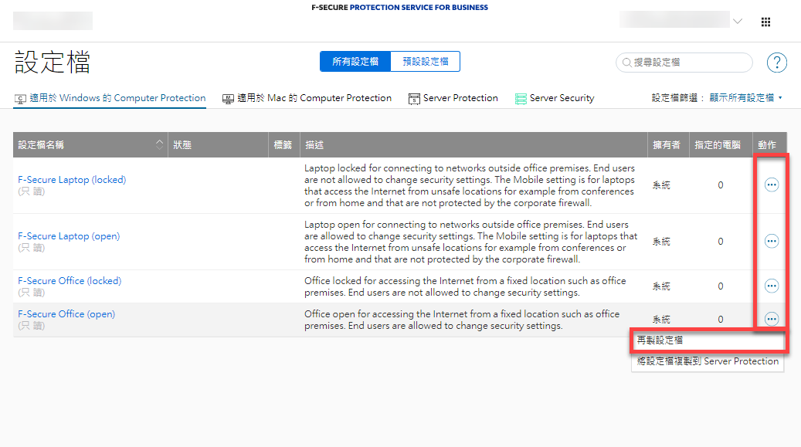
Task: Select 所有設定檔 toggle button
Action: point(355,62)
